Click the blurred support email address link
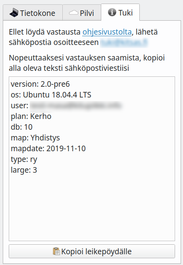The height and width of the screenshot is (265, 183). coord(124,43)
